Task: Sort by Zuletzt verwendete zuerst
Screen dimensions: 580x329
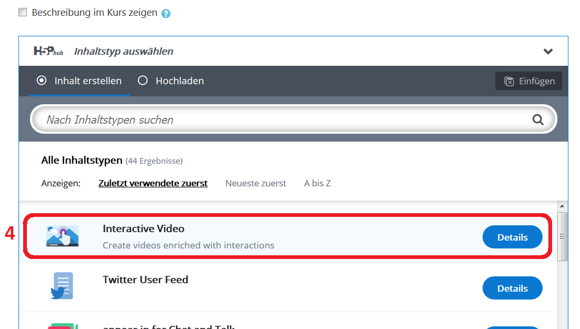Action: coord(153,183)
